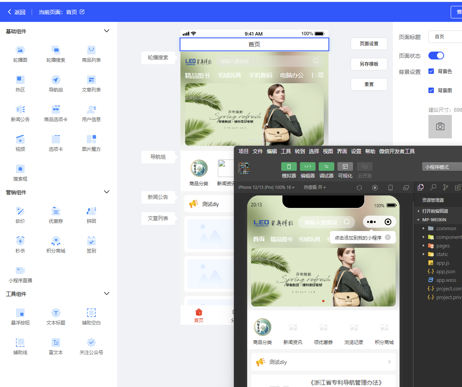
Task: Add the 热区 hotspot component
Action: (20, 84)
